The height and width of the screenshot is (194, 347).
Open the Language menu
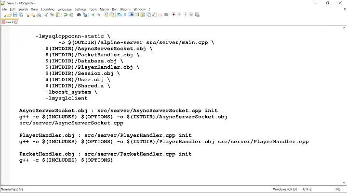(x=65, y=9)
